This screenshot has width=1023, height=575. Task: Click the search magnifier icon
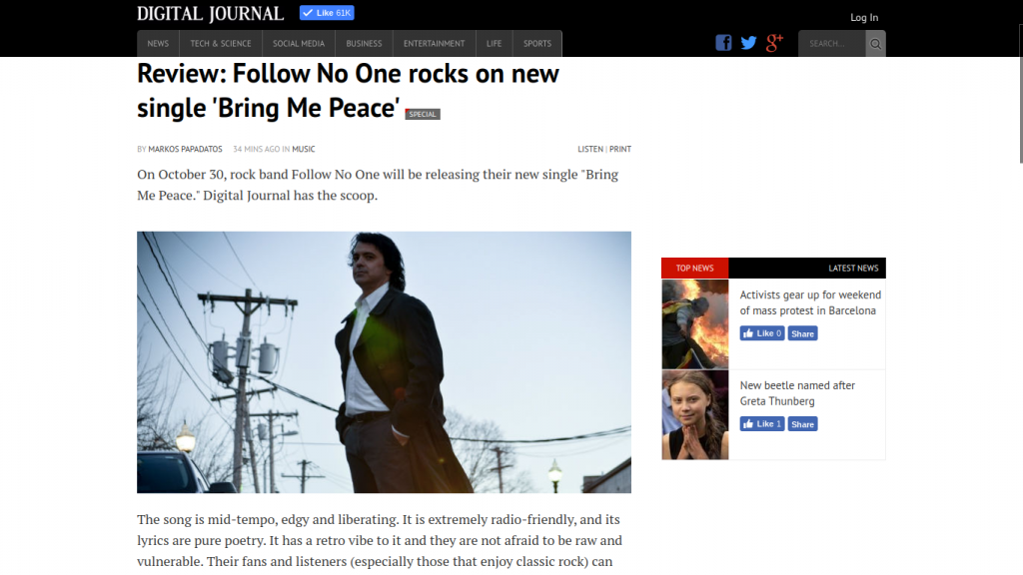pos(875,44)
